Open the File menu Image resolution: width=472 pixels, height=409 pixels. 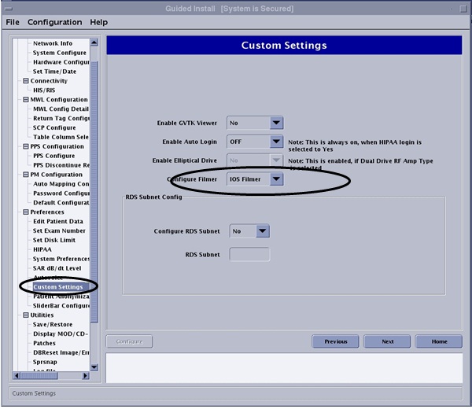[x=13, y=22]
